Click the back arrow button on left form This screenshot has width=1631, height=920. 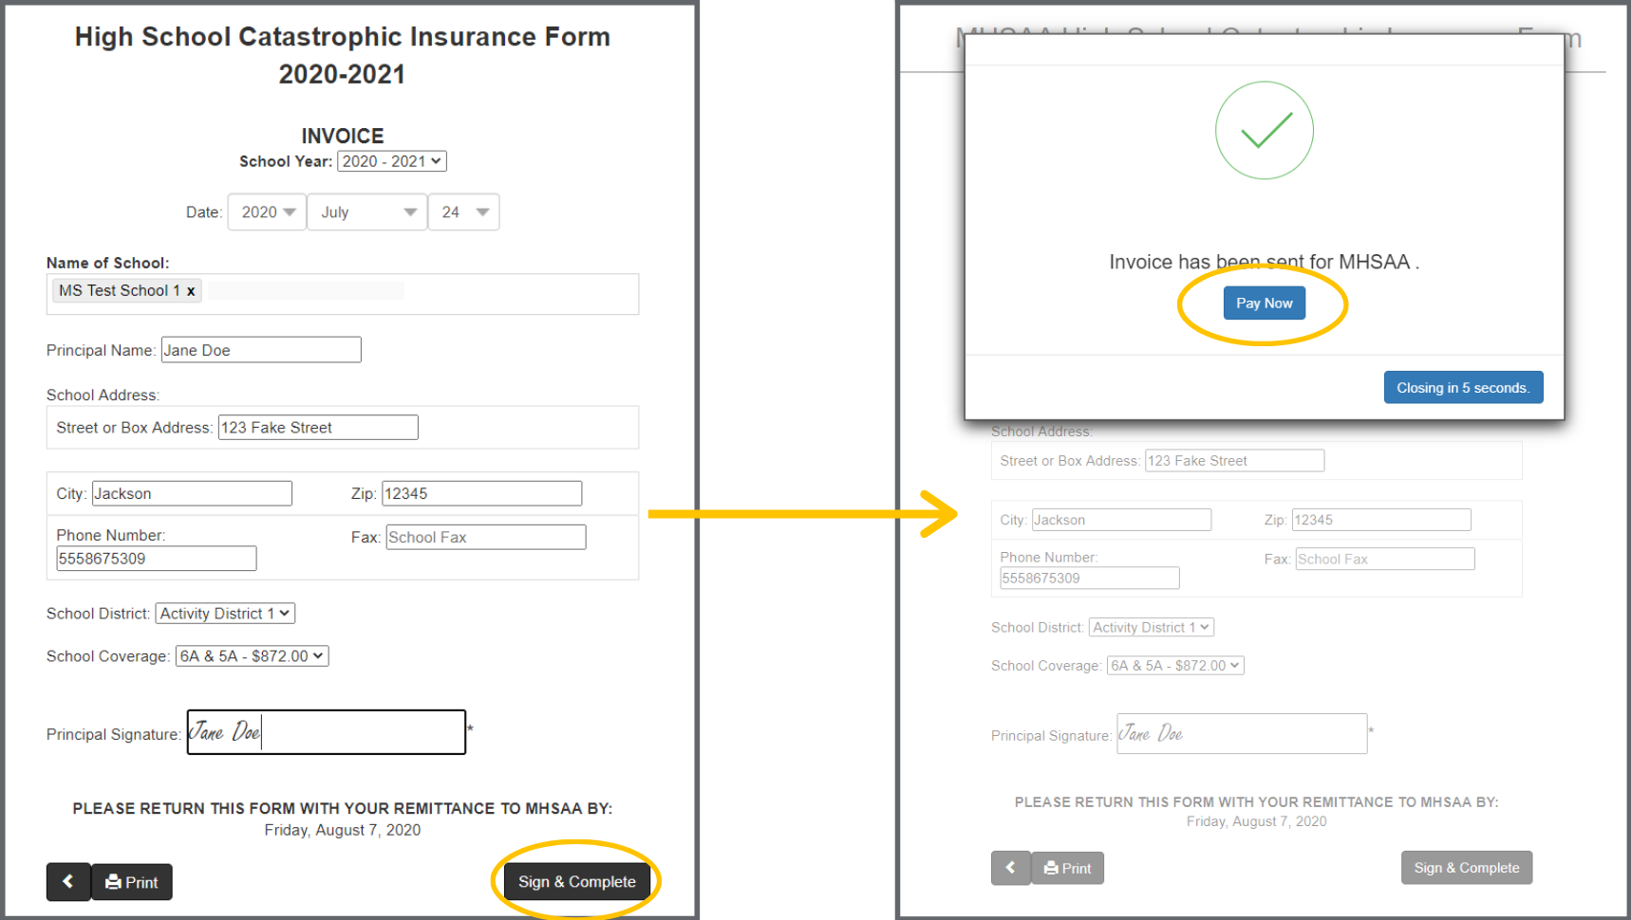point(68,882)
